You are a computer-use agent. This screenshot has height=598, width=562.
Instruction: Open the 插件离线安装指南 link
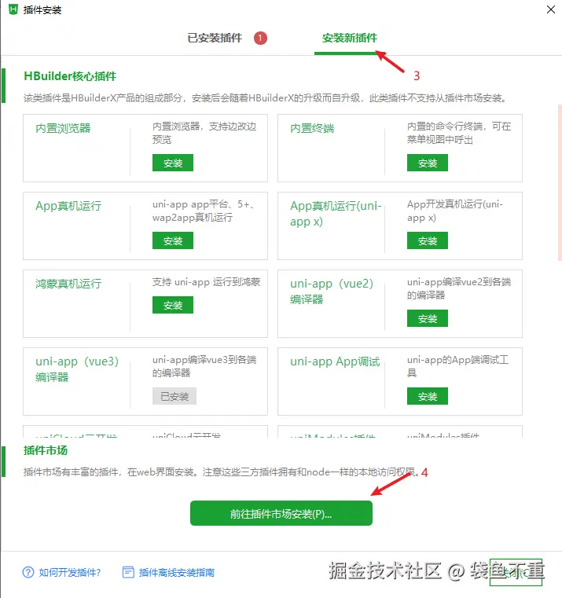click(x=177, y=572)
